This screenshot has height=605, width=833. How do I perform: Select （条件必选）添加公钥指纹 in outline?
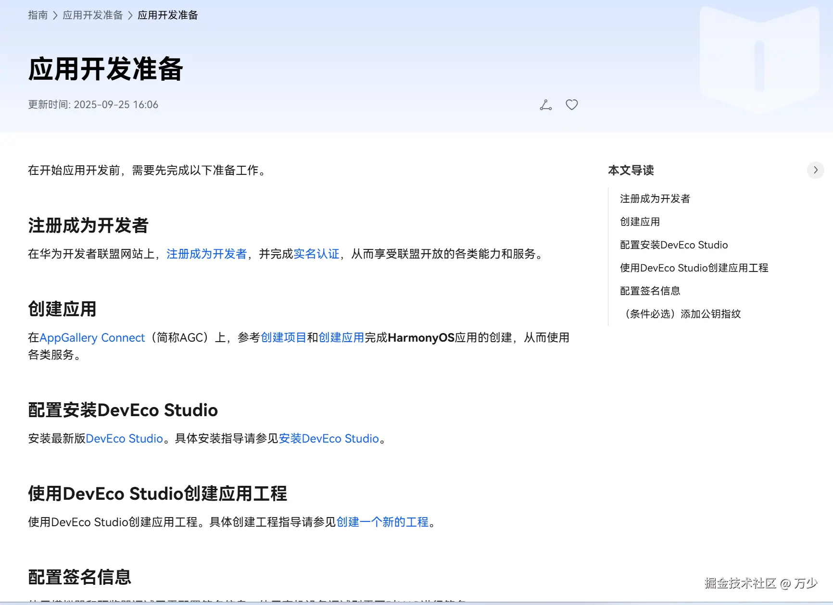coord(683,313)
